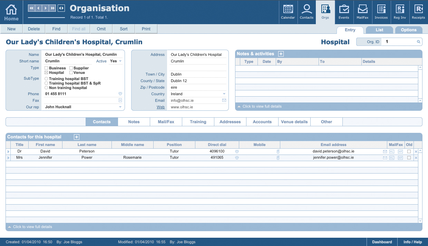This screenshot has width=428, height=246.
Task: Open the Addresses tab
Action: point(230,122)
